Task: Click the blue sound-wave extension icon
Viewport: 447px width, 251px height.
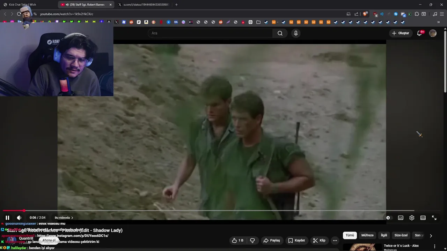Action: [x=382, y=14]
